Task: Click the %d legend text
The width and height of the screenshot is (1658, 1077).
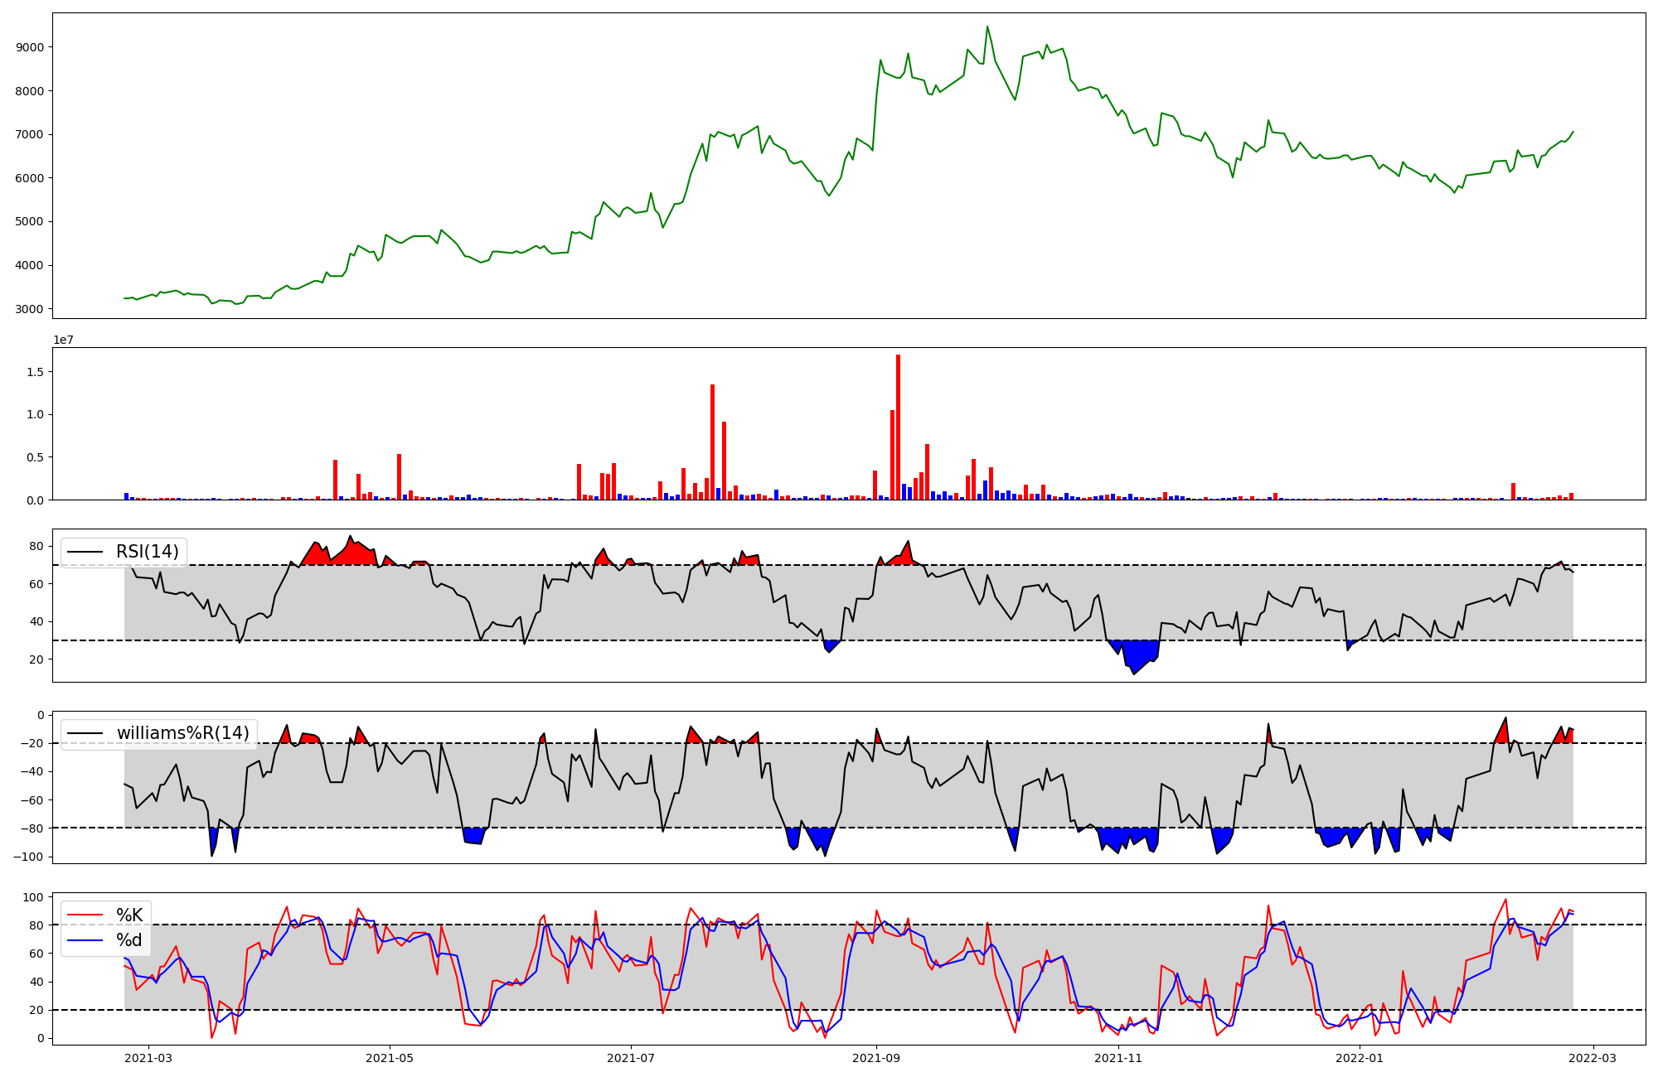Action: click(129, 940)
